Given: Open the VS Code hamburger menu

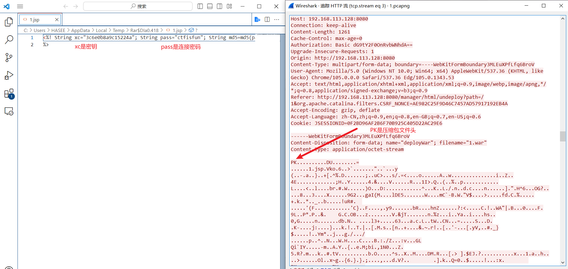Looking at the screenshot, I should click(20, 6).
